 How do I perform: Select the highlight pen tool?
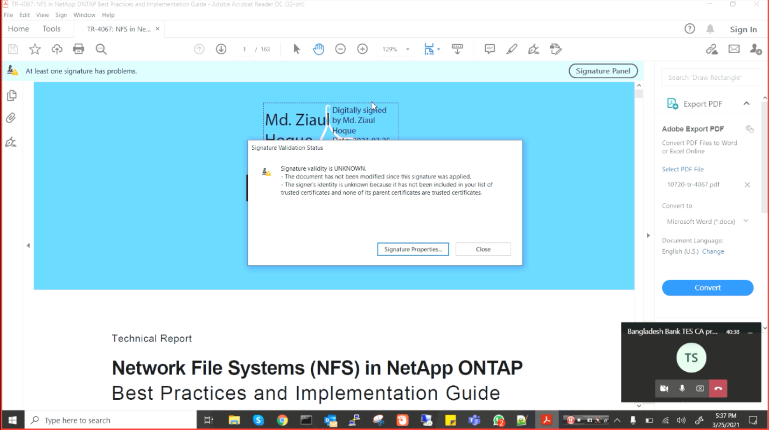(512, 49)
